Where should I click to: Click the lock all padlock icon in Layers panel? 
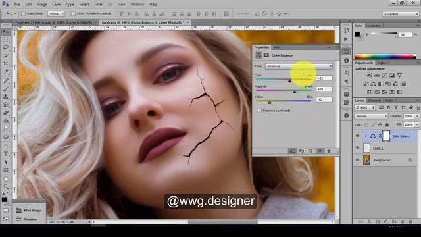click(x=387, y=124)
